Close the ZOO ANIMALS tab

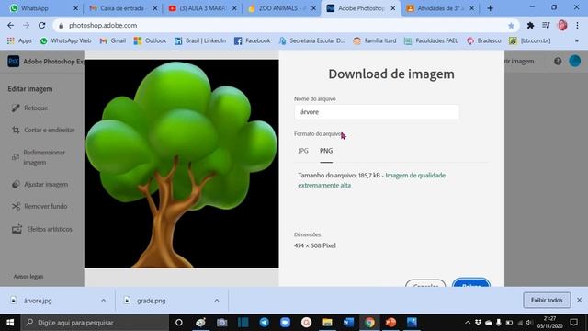(314, 8)
